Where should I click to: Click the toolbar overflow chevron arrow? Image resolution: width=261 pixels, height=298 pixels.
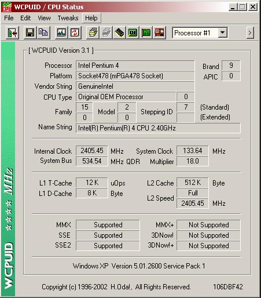pyautogui.click(x=250, y=32)
